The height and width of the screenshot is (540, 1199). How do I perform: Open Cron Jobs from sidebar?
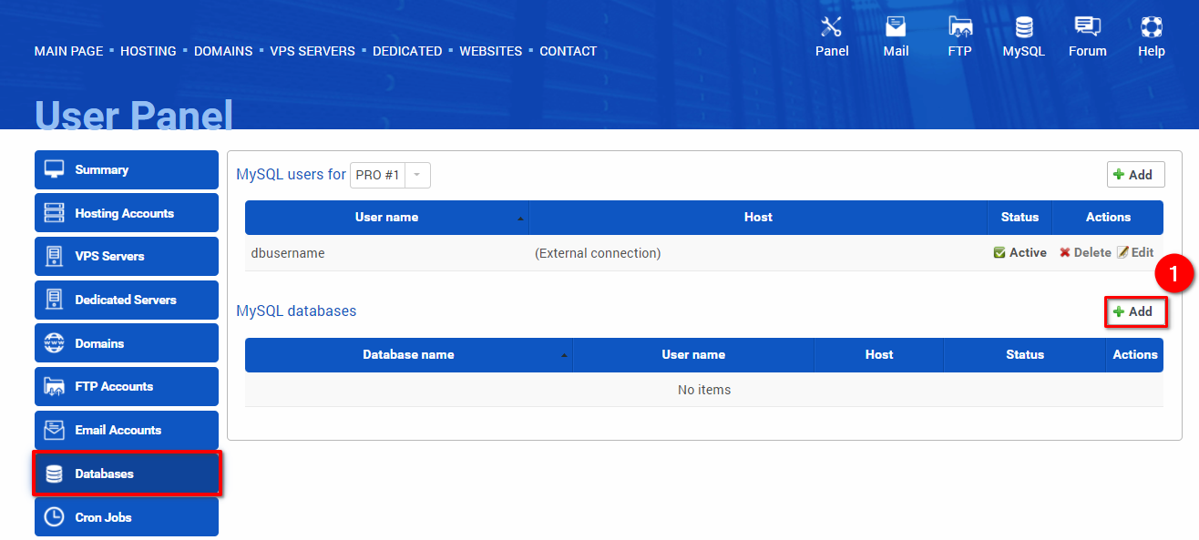127,517
